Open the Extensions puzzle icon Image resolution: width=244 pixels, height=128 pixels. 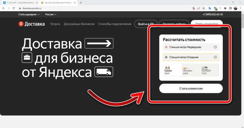[x=225, y=8]
